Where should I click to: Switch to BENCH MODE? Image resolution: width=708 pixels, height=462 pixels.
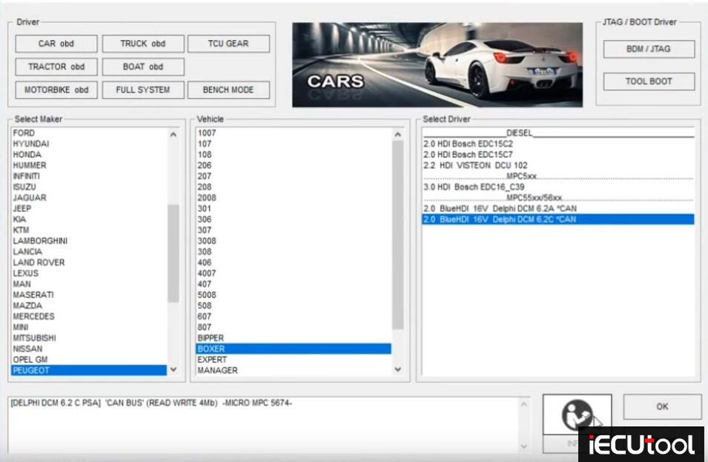click(231, 90)
